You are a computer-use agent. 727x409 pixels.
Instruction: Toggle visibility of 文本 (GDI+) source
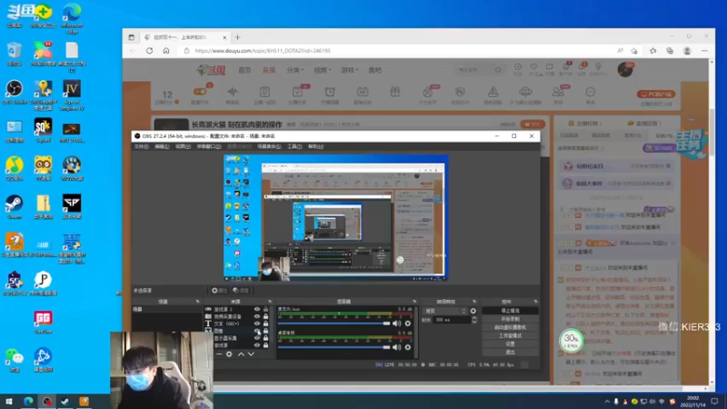pyautogui.click(x=257, y=324)
